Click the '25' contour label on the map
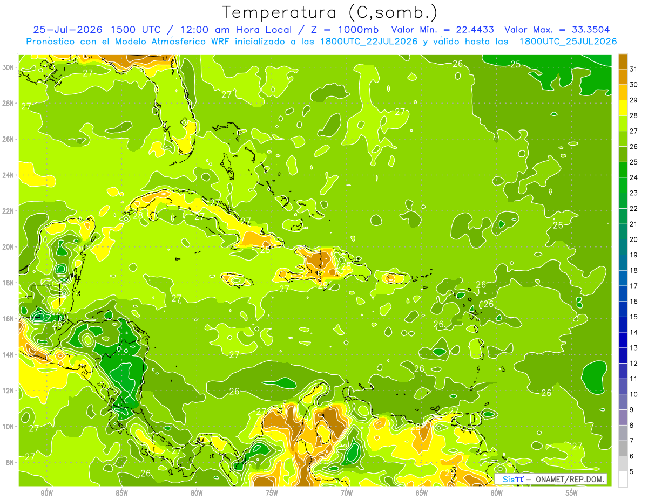This screenshot has height=500, width=648. click(x=516, y=64)
